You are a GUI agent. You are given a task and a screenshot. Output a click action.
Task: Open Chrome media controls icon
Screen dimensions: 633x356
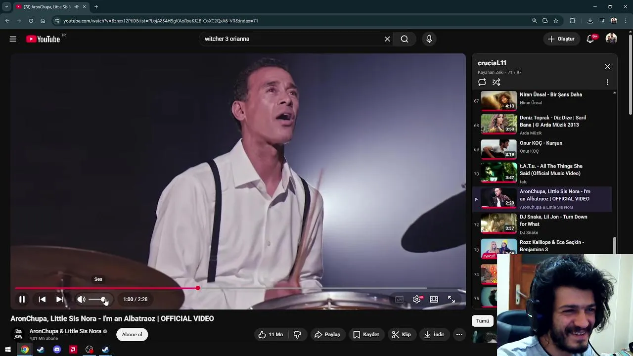(602, 21)
